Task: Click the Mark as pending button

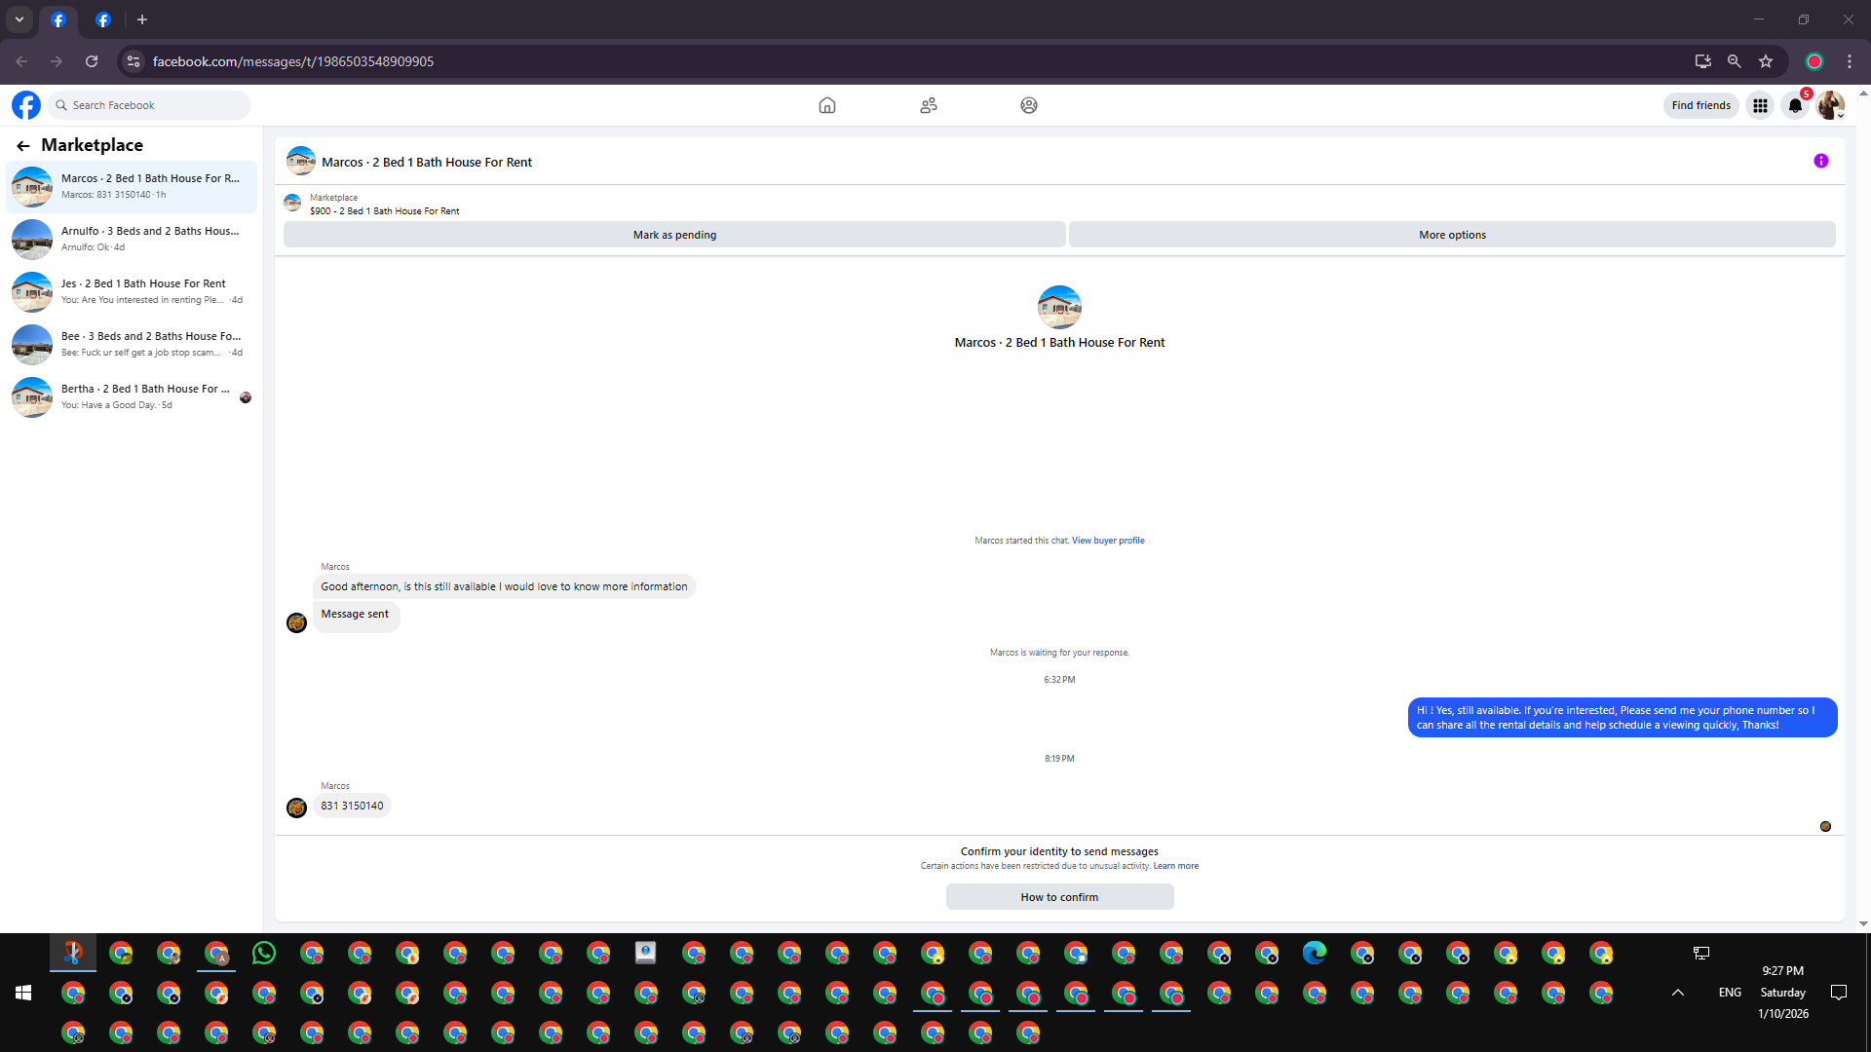Action: [x=674, y=235]
